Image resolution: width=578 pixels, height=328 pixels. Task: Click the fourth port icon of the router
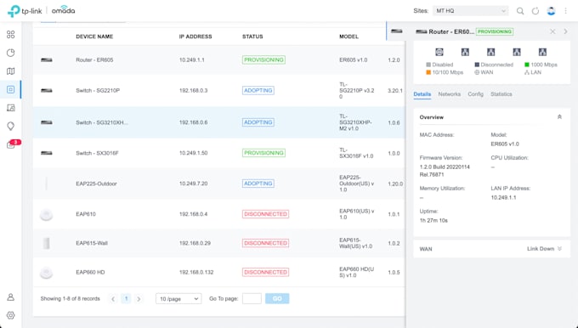click(x=517, y=52)
